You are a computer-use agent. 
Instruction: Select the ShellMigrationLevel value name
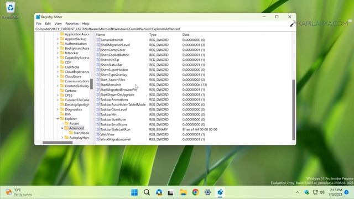(115, 45)
